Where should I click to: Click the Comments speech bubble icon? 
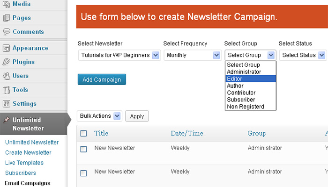click(7, 32)
